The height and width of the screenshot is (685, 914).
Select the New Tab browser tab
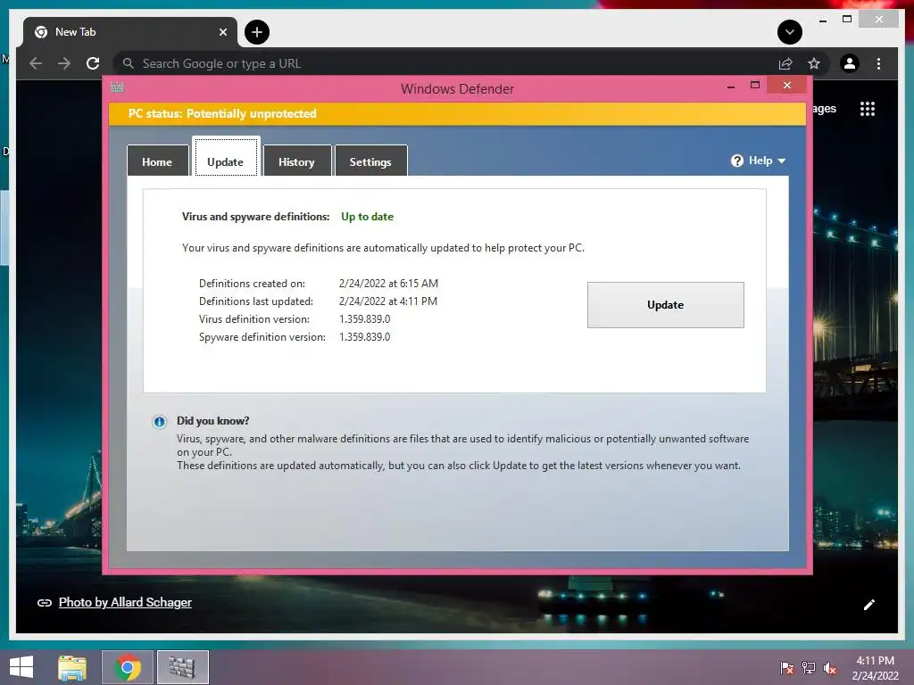[130, 32]
